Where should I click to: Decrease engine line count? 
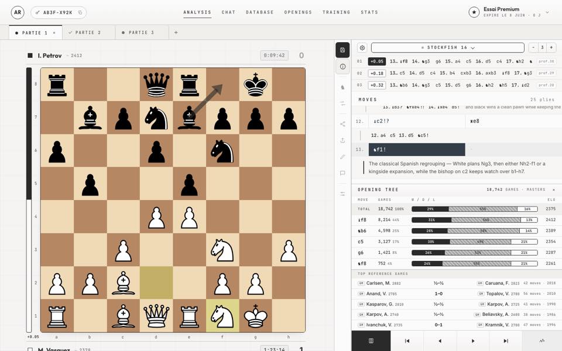click(x=533, y=47)
